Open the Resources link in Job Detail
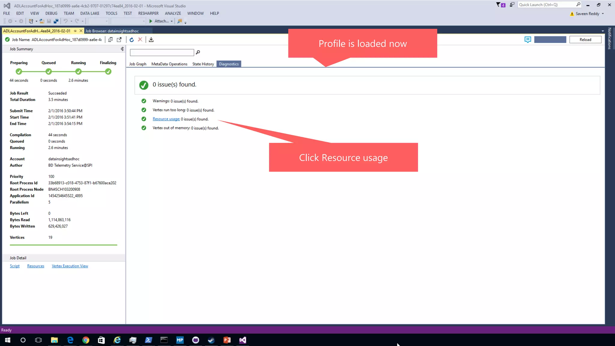Image resolution: width=615 pixels, height=346 pixels. click(x=36, y=266)
